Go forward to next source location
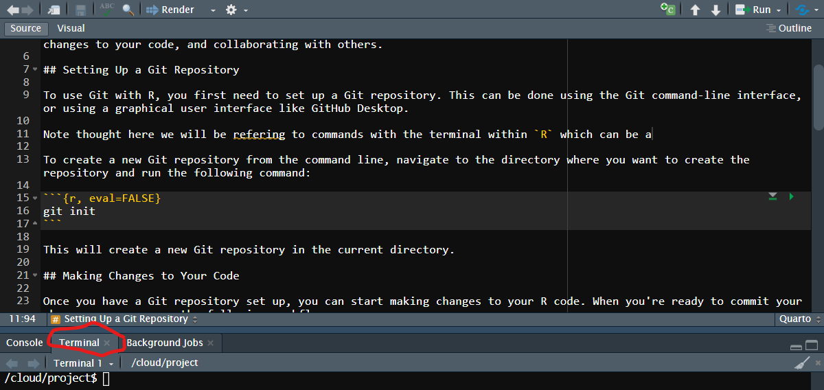This screenshot has width=824, height=390. 27,10
